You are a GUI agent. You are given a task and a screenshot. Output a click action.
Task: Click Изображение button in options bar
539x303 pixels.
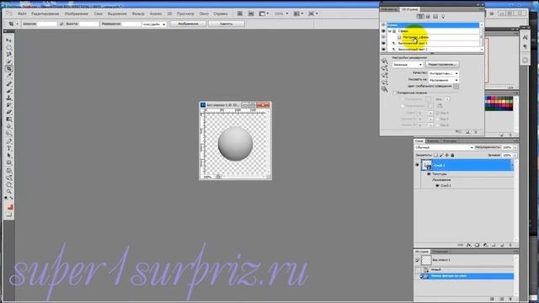[x=188, y=24]
